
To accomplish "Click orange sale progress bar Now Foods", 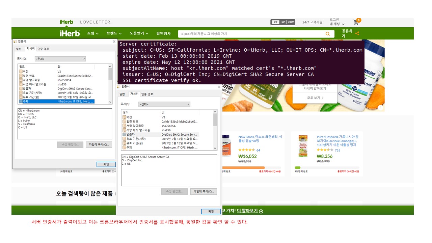I will point(244,167).
